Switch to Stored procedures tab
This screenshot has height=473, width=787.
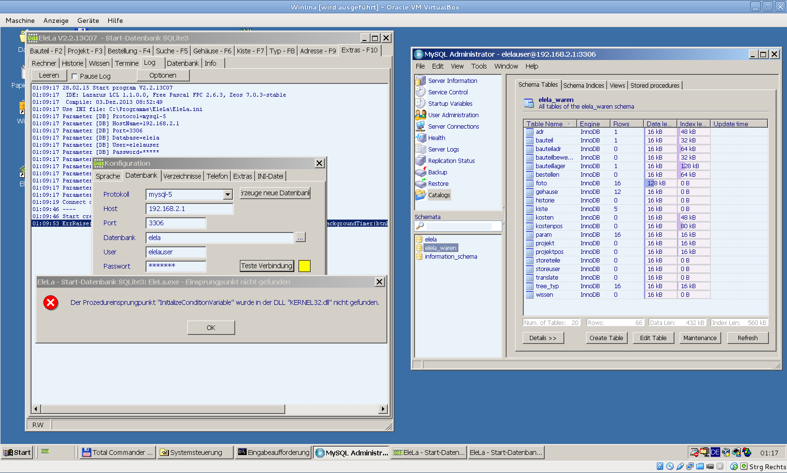[655, 85]
